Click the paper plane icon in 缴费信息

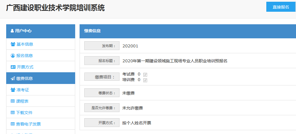pyautogui.click(x=13, y=78)
